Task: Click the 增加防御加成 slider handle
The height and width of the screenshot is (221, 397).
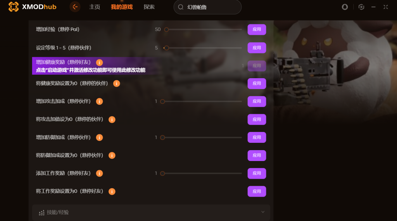Action: 162,137
